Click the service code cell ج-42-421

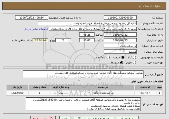tap(145, 93)
